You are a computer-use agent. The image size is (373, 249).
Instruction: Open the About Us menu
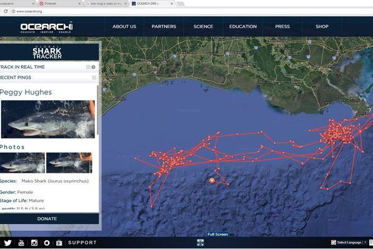pos(124,26)
